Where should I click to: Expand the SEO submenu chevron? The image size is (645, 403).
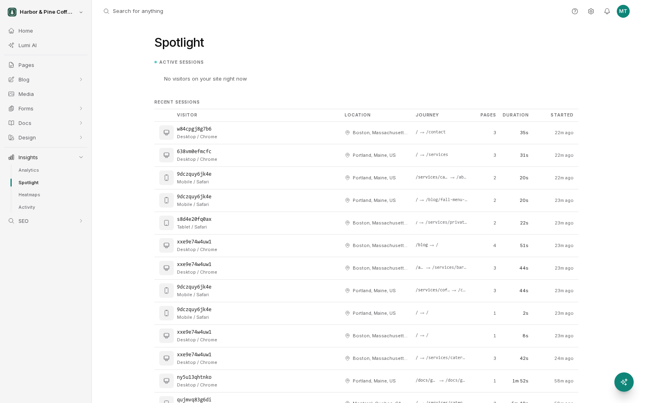(81, 221)
